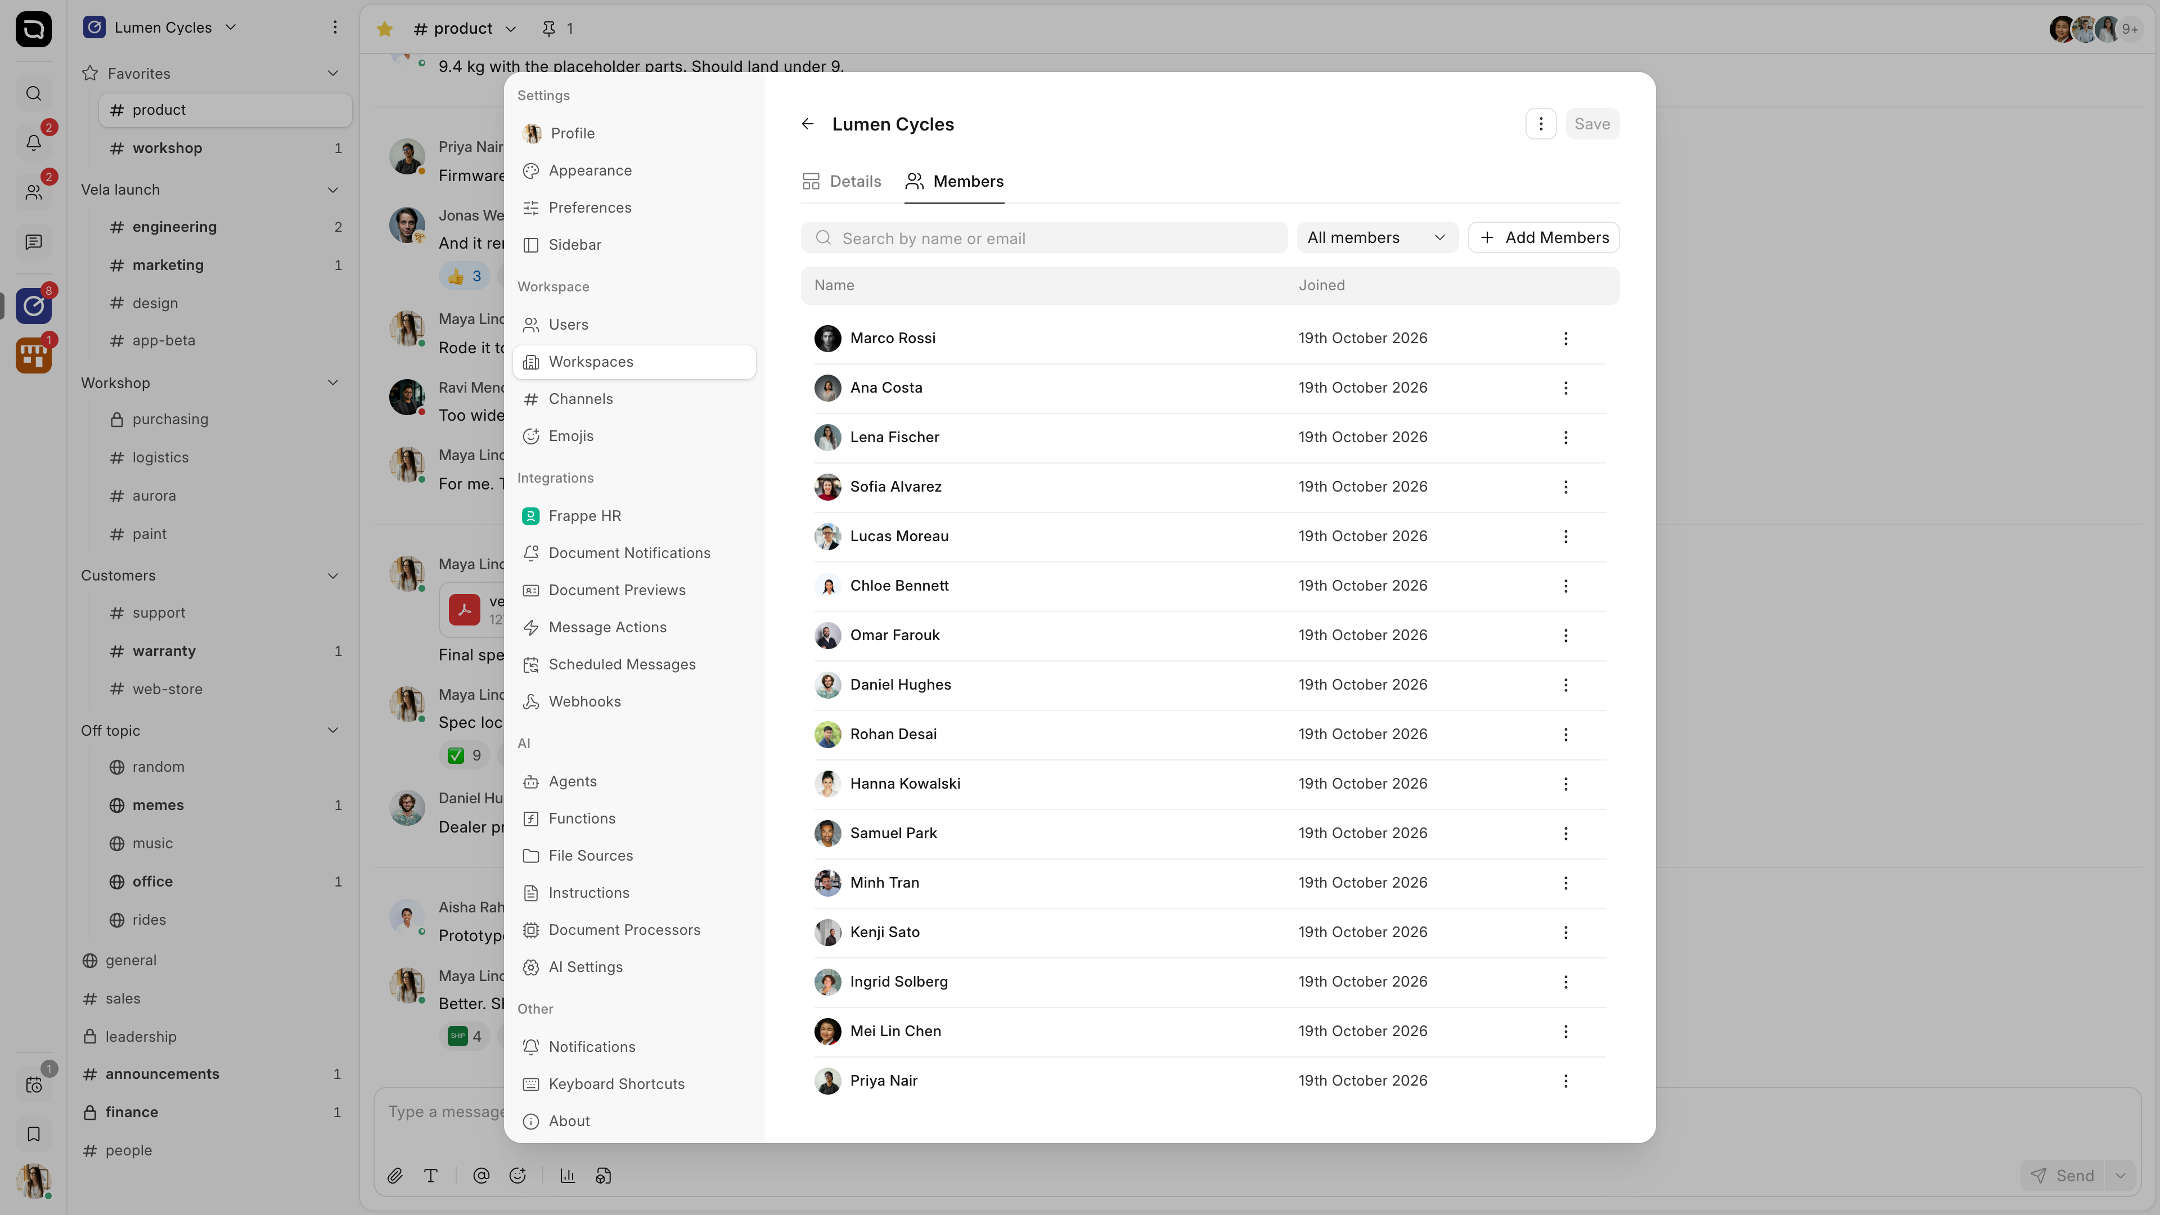The image size is (2160, 1215).
Task: Open the emoji picker in composer
Action: 518,1176
